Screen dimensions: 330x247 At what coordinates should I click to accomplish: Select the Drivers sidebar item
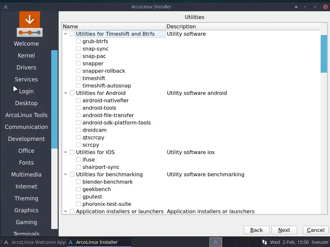point(26,68)
